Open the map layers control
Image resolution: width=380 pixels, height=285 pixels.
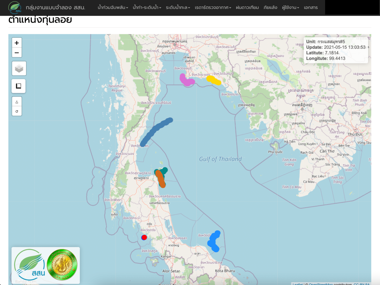19,68
